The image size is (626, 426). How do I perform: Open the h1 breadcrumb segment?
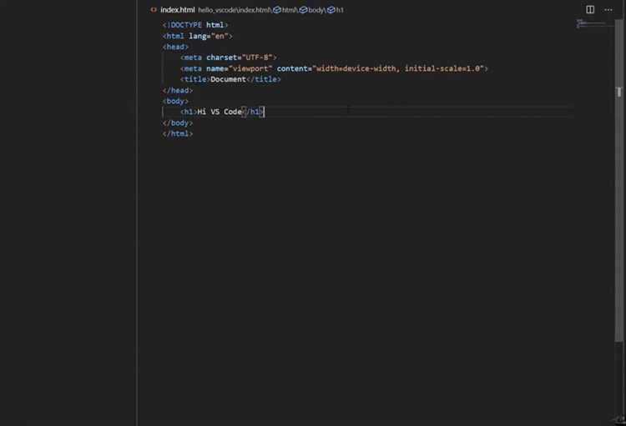point(340,10)
